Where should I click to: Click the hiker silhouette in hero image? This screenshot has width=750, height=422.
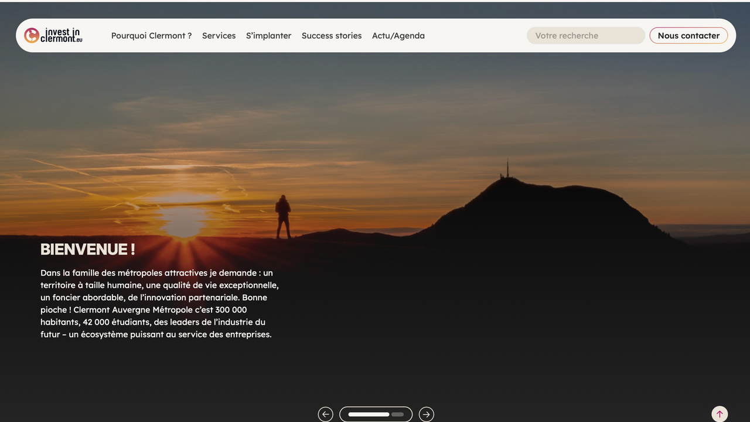pyautogui.click(x=284, y=217)
